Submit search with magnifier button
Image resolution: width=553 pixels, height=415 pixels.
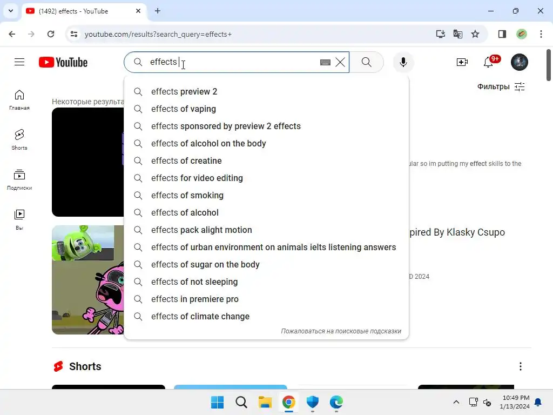367,62
